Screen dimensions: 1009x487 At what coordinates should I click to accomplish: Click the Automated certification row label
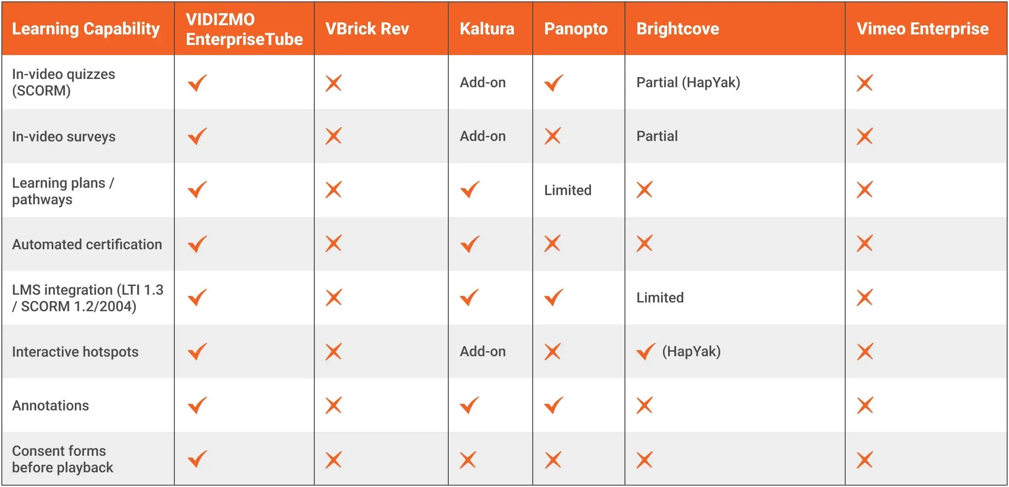[x=87, y=244]
